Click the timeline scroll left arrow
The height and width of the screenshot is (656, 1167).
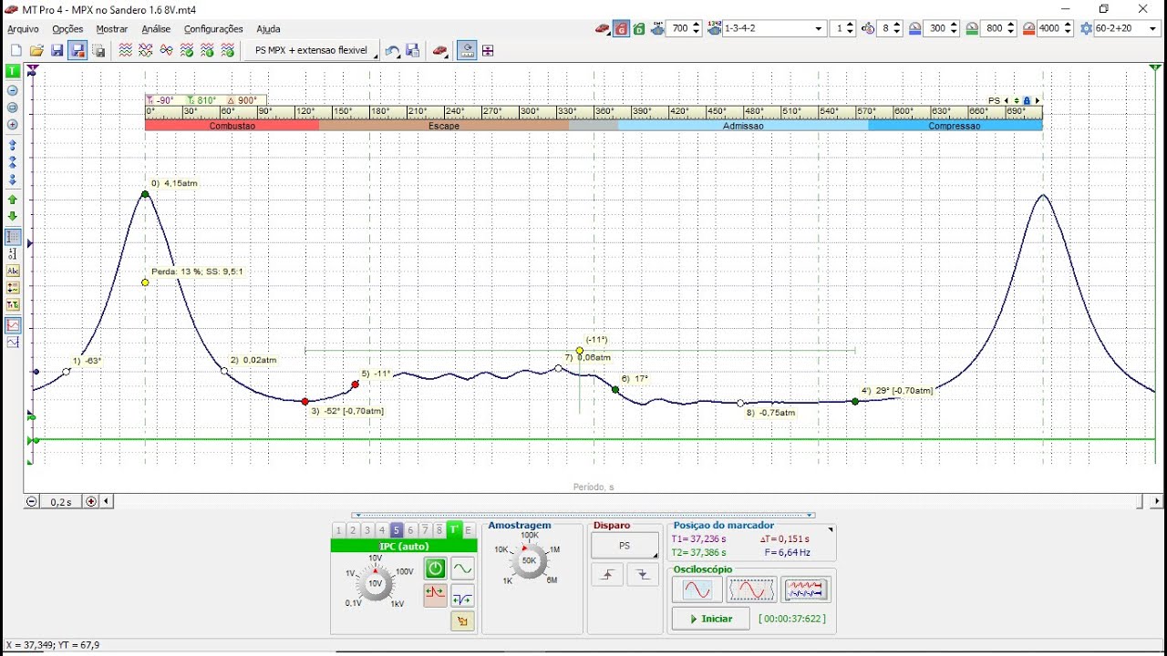tap(107, 501)
